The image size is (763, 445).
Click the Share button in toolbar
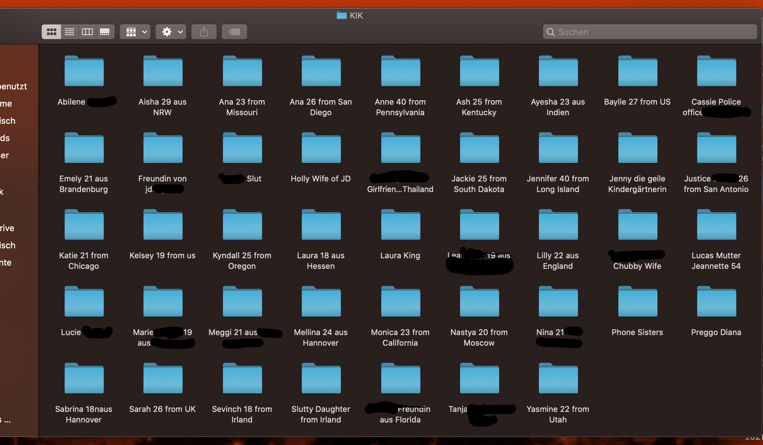(x=204, y=32)
